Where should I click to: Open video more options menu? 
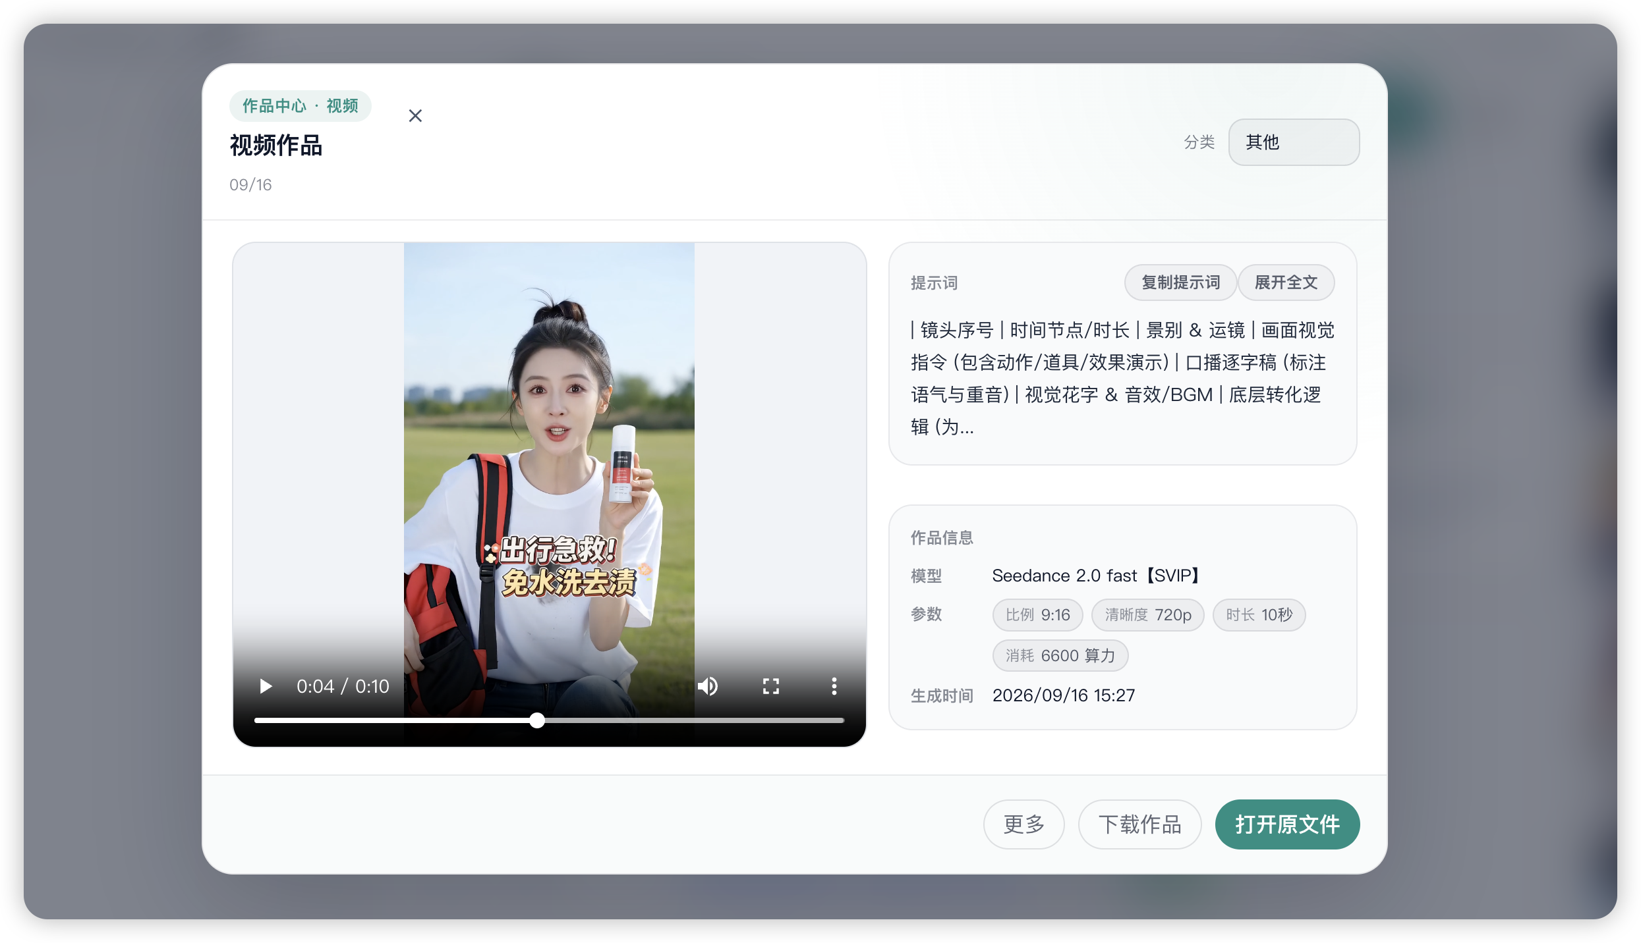(834, 686)
